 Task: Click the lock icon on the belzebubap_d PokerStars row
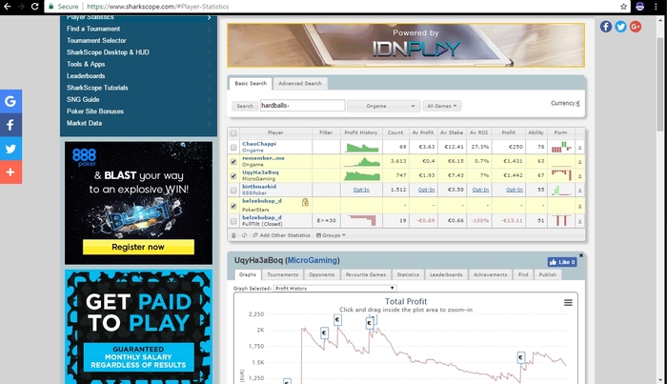click(x=305, y=202)
